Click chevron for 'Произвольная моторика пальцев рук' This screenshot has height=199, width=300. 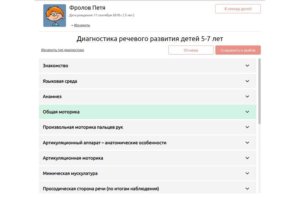pyautogui.click(x=247, y=127)
